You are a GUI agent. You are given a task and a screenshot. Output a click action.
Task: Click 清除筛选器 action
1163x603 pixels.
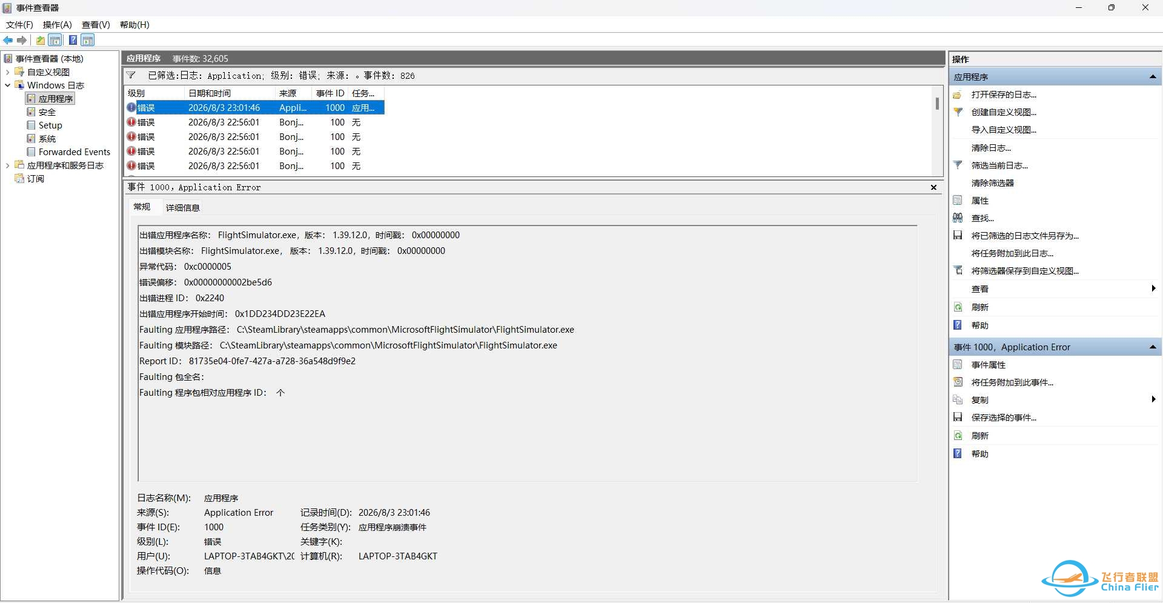(992, 183)
